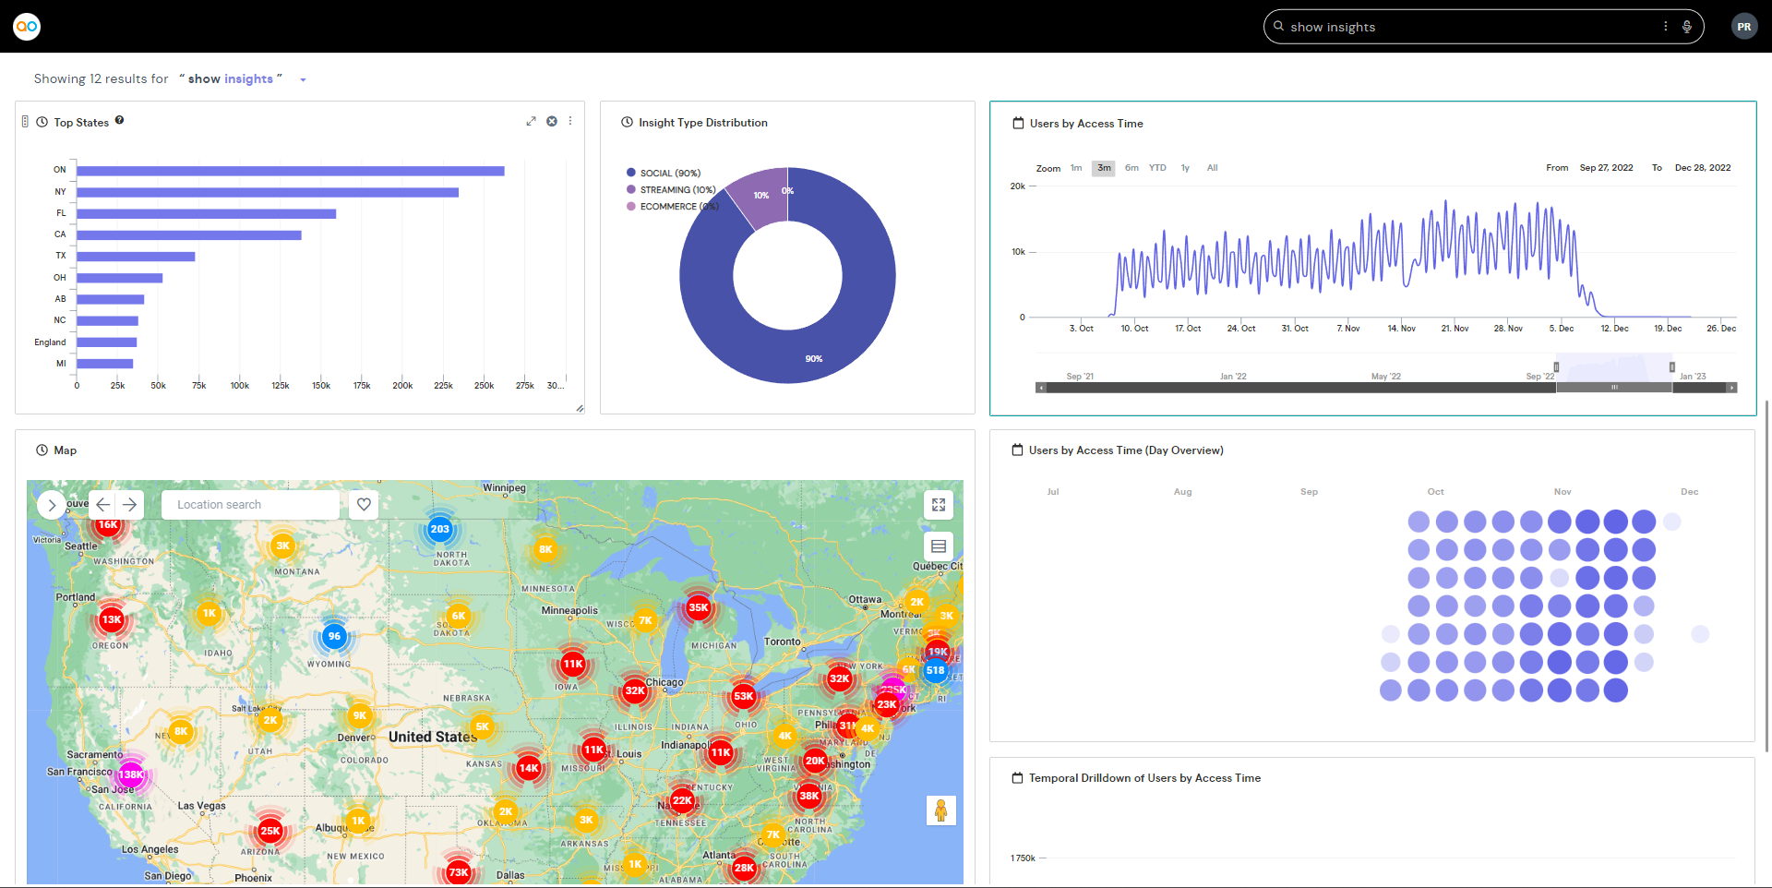Save map location with heart icon
This screenshot has width=1772, height=888.
364,505
